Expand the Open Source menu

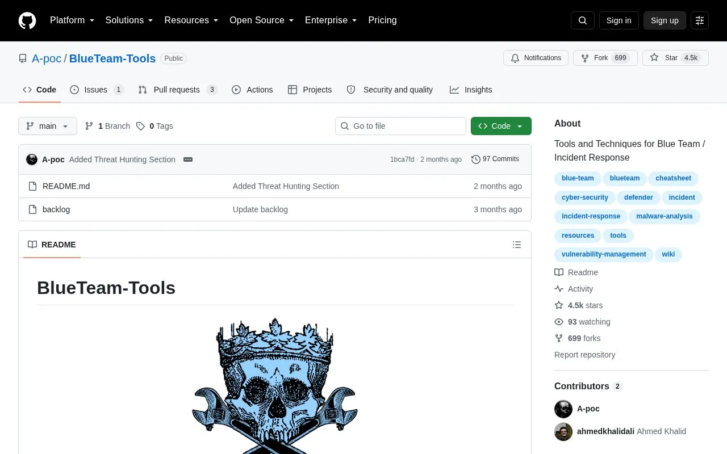click(262, 20)
